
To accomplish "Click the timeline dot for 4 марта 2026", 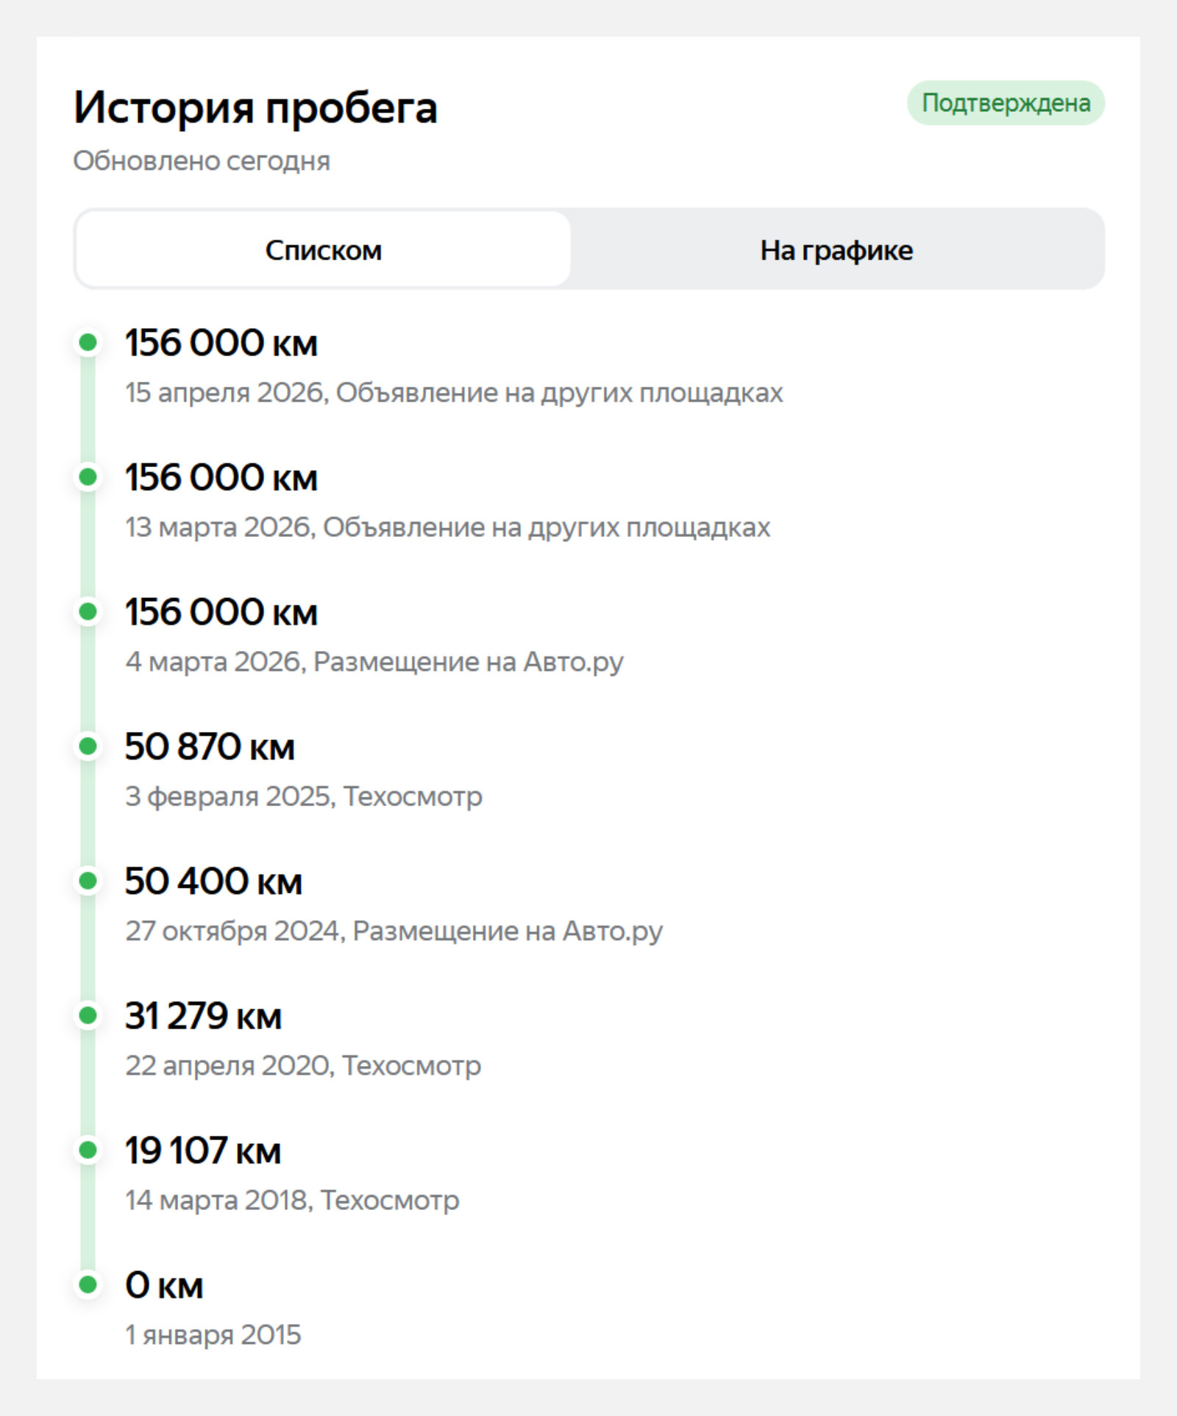I will coord(88,611).
